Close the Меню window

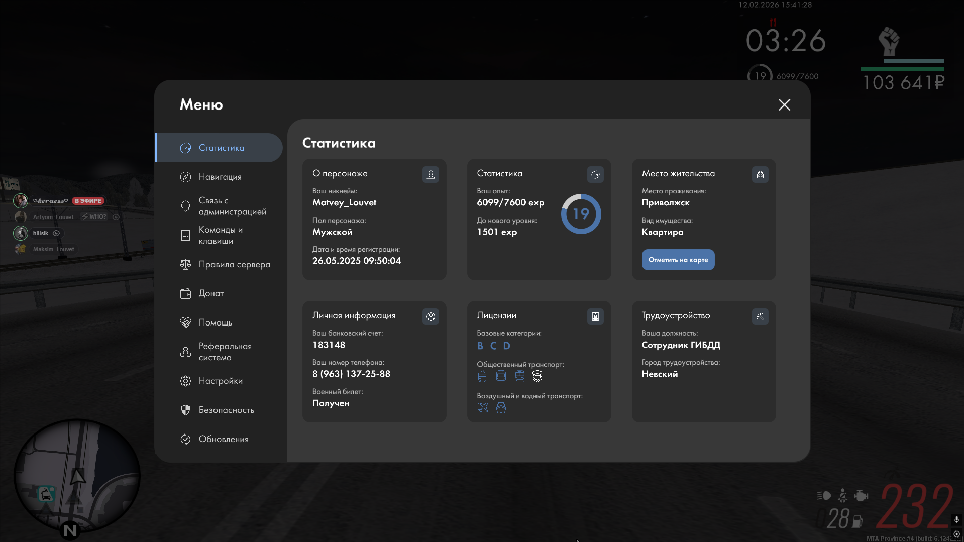784,104
